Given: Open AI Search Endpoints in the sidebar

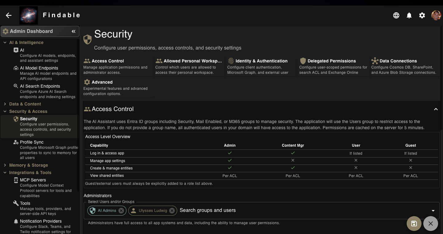Looking at the screenshot, I should click(x=39, y=91).
